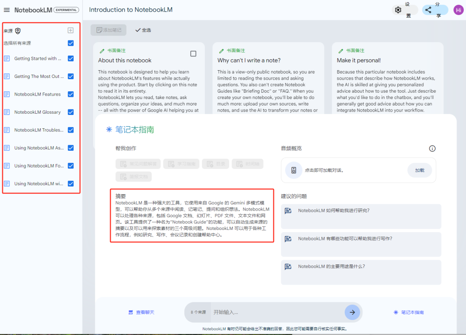Click the share icon

click(x=428, y=10)
